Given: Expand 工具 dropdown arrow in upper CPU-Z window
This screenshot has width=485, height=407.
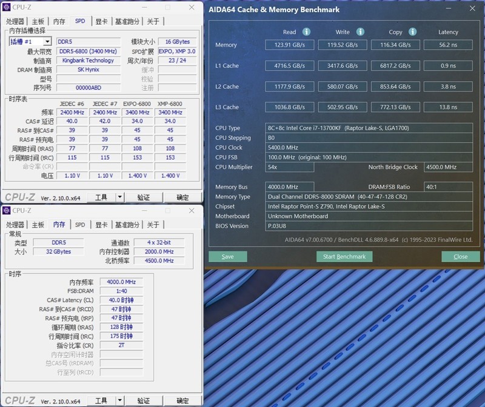Looking at the screenshot, I should point(119,197).
